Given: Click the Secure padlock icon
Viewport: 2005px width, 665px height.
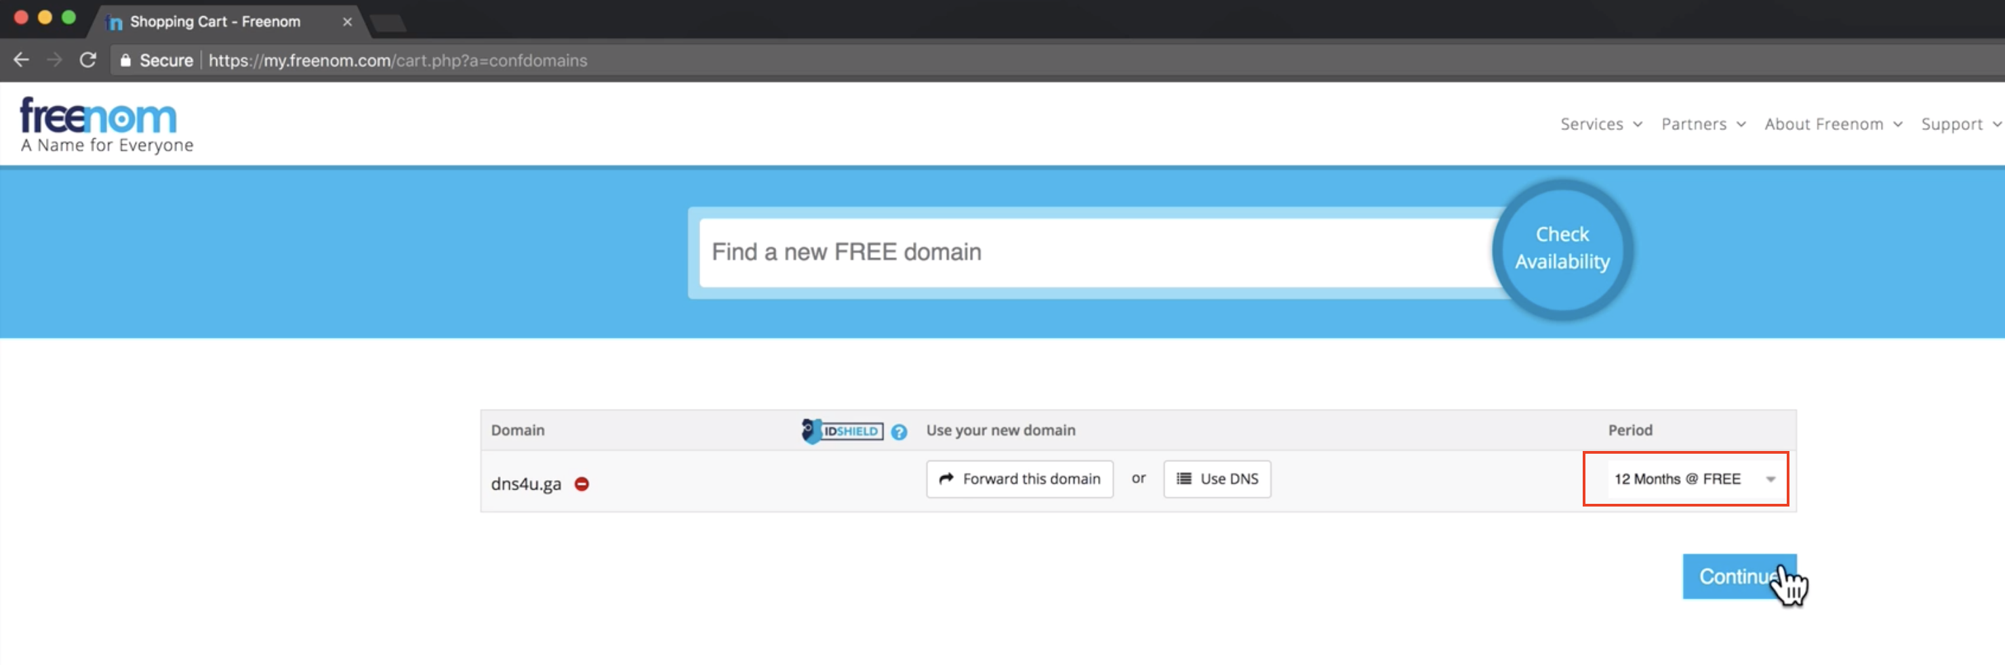Looking at the screenshot, I should pos(125,60).
